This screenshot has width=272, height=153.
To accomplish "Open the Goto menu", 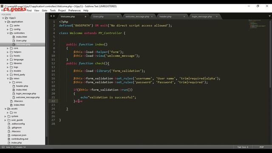I will (45, 11).
